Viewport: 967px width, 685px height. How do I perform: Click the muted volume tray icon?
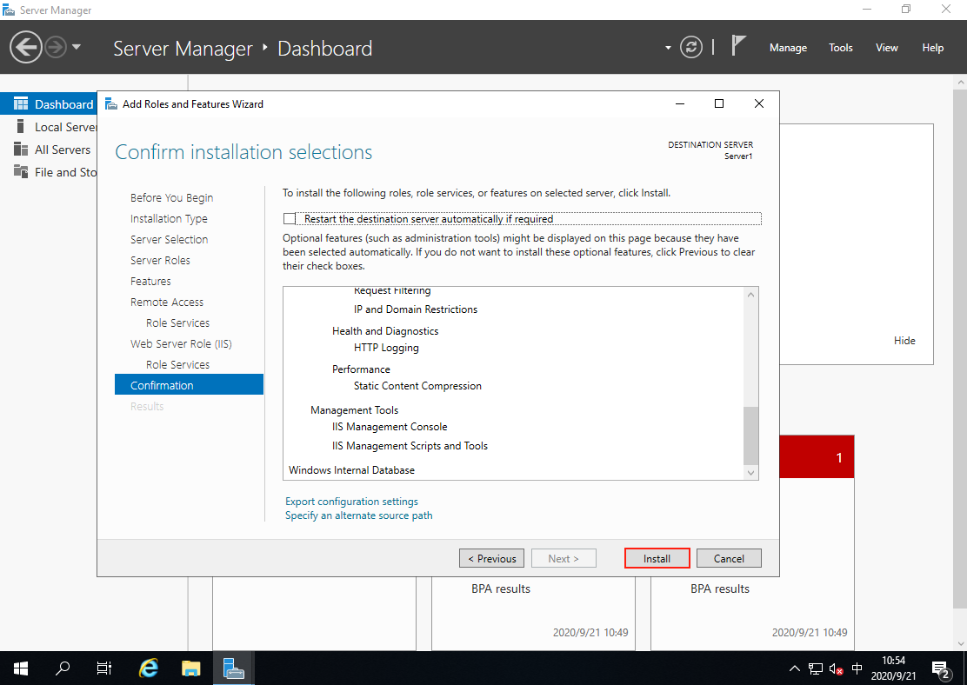point(837,668)
